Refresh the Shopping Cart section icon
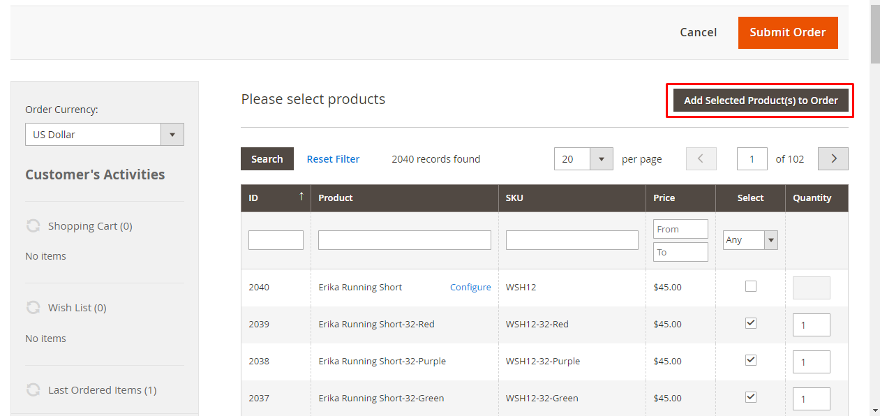Image resolution: width=880 pixels, height=416 pixels. point(33,225)
